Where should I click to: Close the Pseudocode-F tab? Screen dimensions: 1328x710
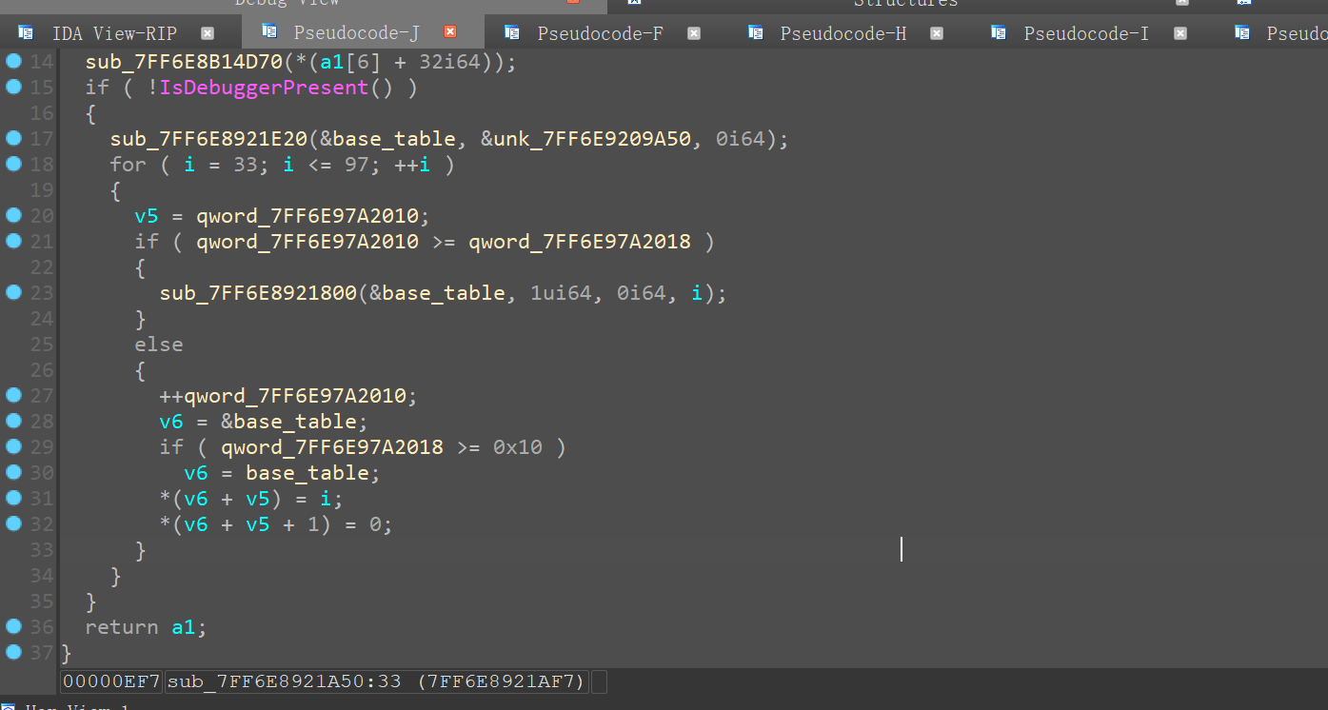point(694,33)
